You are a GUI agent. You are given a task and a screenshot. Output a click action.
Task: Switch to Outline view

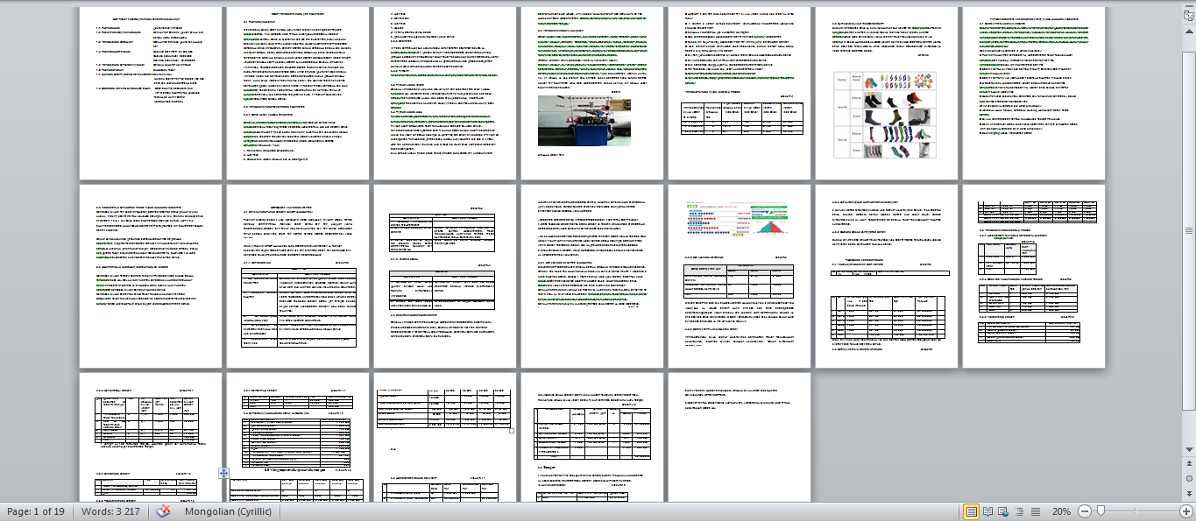click(x=1019, y=511)
